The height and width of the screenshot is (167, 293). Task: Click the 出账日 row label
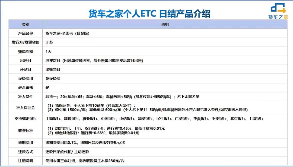(x=26, y=61)
